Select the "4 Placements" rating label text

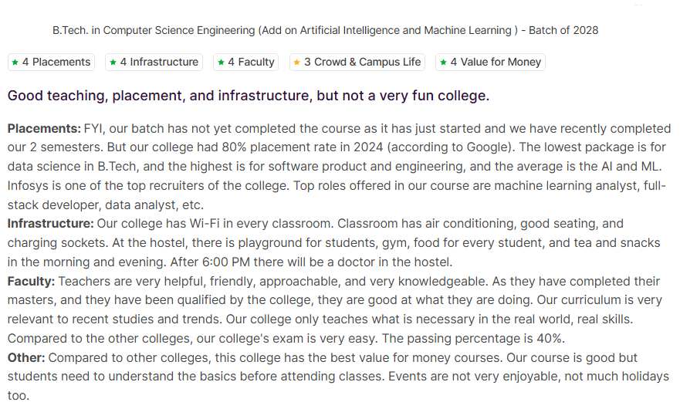click(x=56, y=63)
